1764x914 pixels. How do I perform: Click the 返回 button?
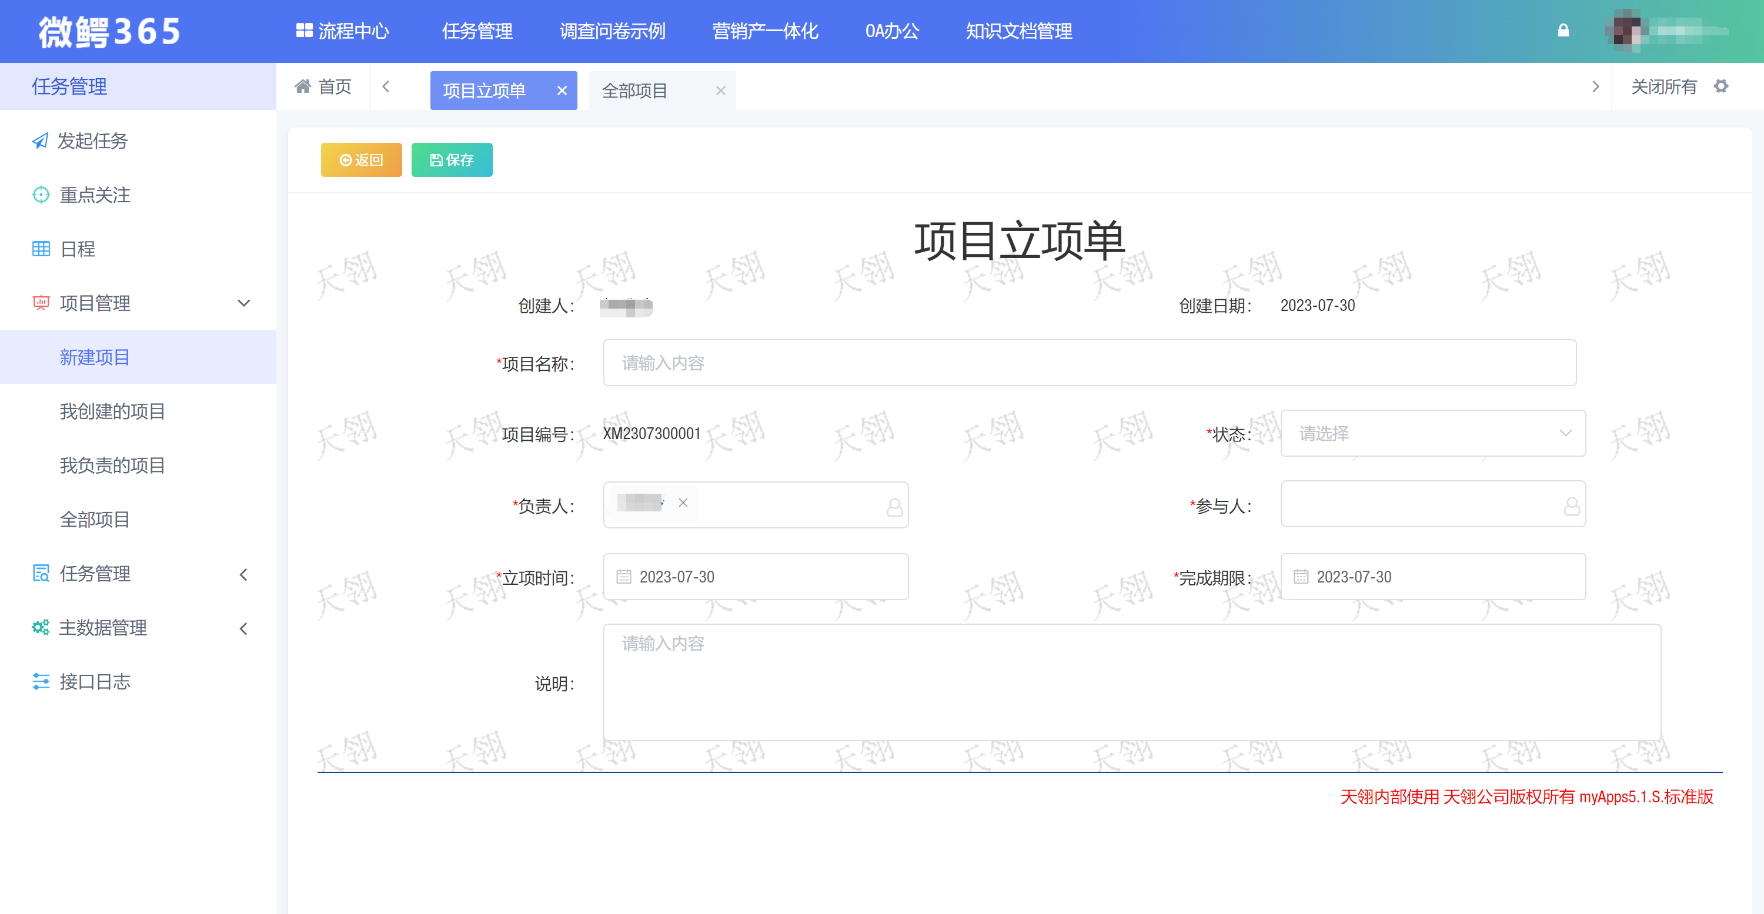(361, 160)
